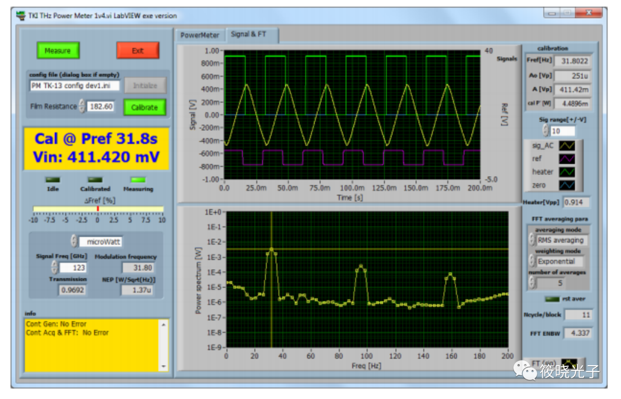Switch to the PowerMeter tab
Screen dimensions: 621x399
coord(200,35)
